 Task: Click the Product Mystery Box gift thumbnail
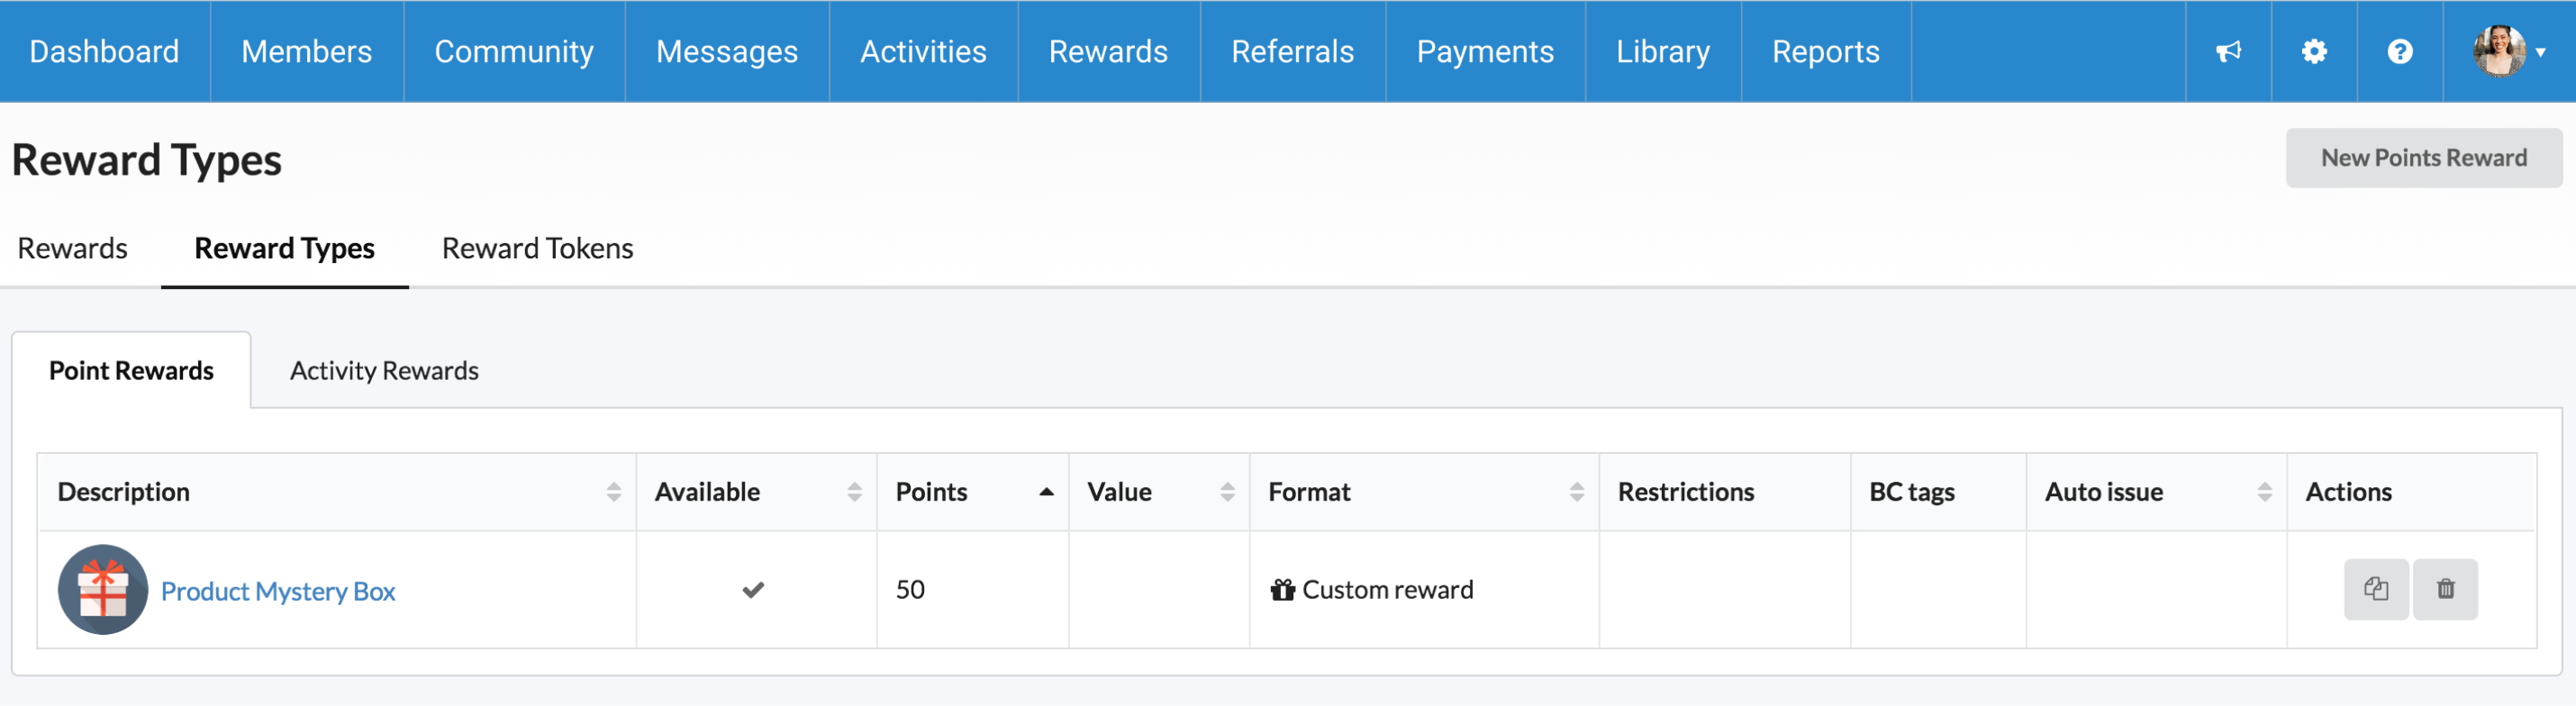pyautogui.click(x=103, y=589)
